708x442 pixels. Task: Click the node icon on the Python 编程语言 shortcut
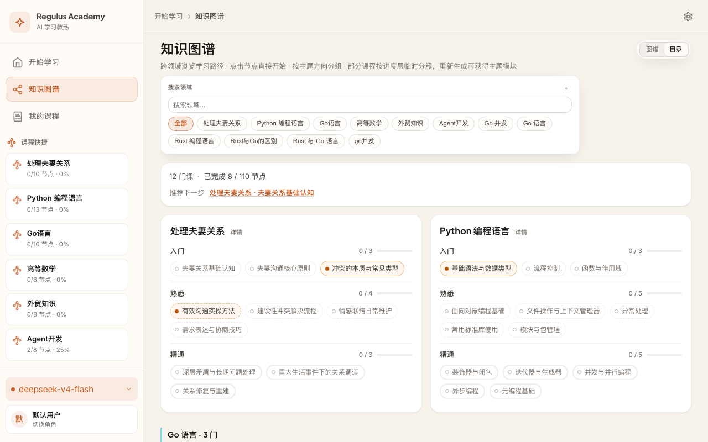[x=17, y=199]
